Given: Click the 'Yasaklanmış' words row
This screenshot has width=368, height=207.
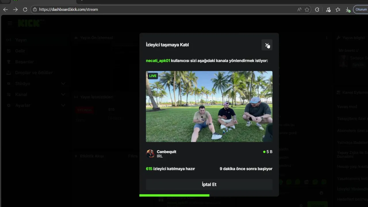Looking at the screenshot, I should (x=352, y=179).
